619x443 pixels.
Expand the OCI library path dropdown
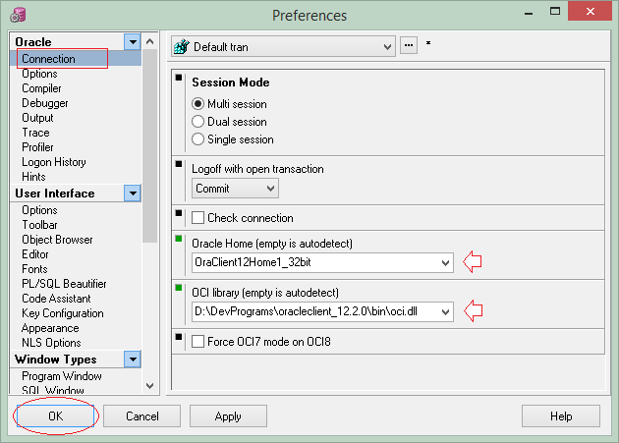[x=445, y=312]
